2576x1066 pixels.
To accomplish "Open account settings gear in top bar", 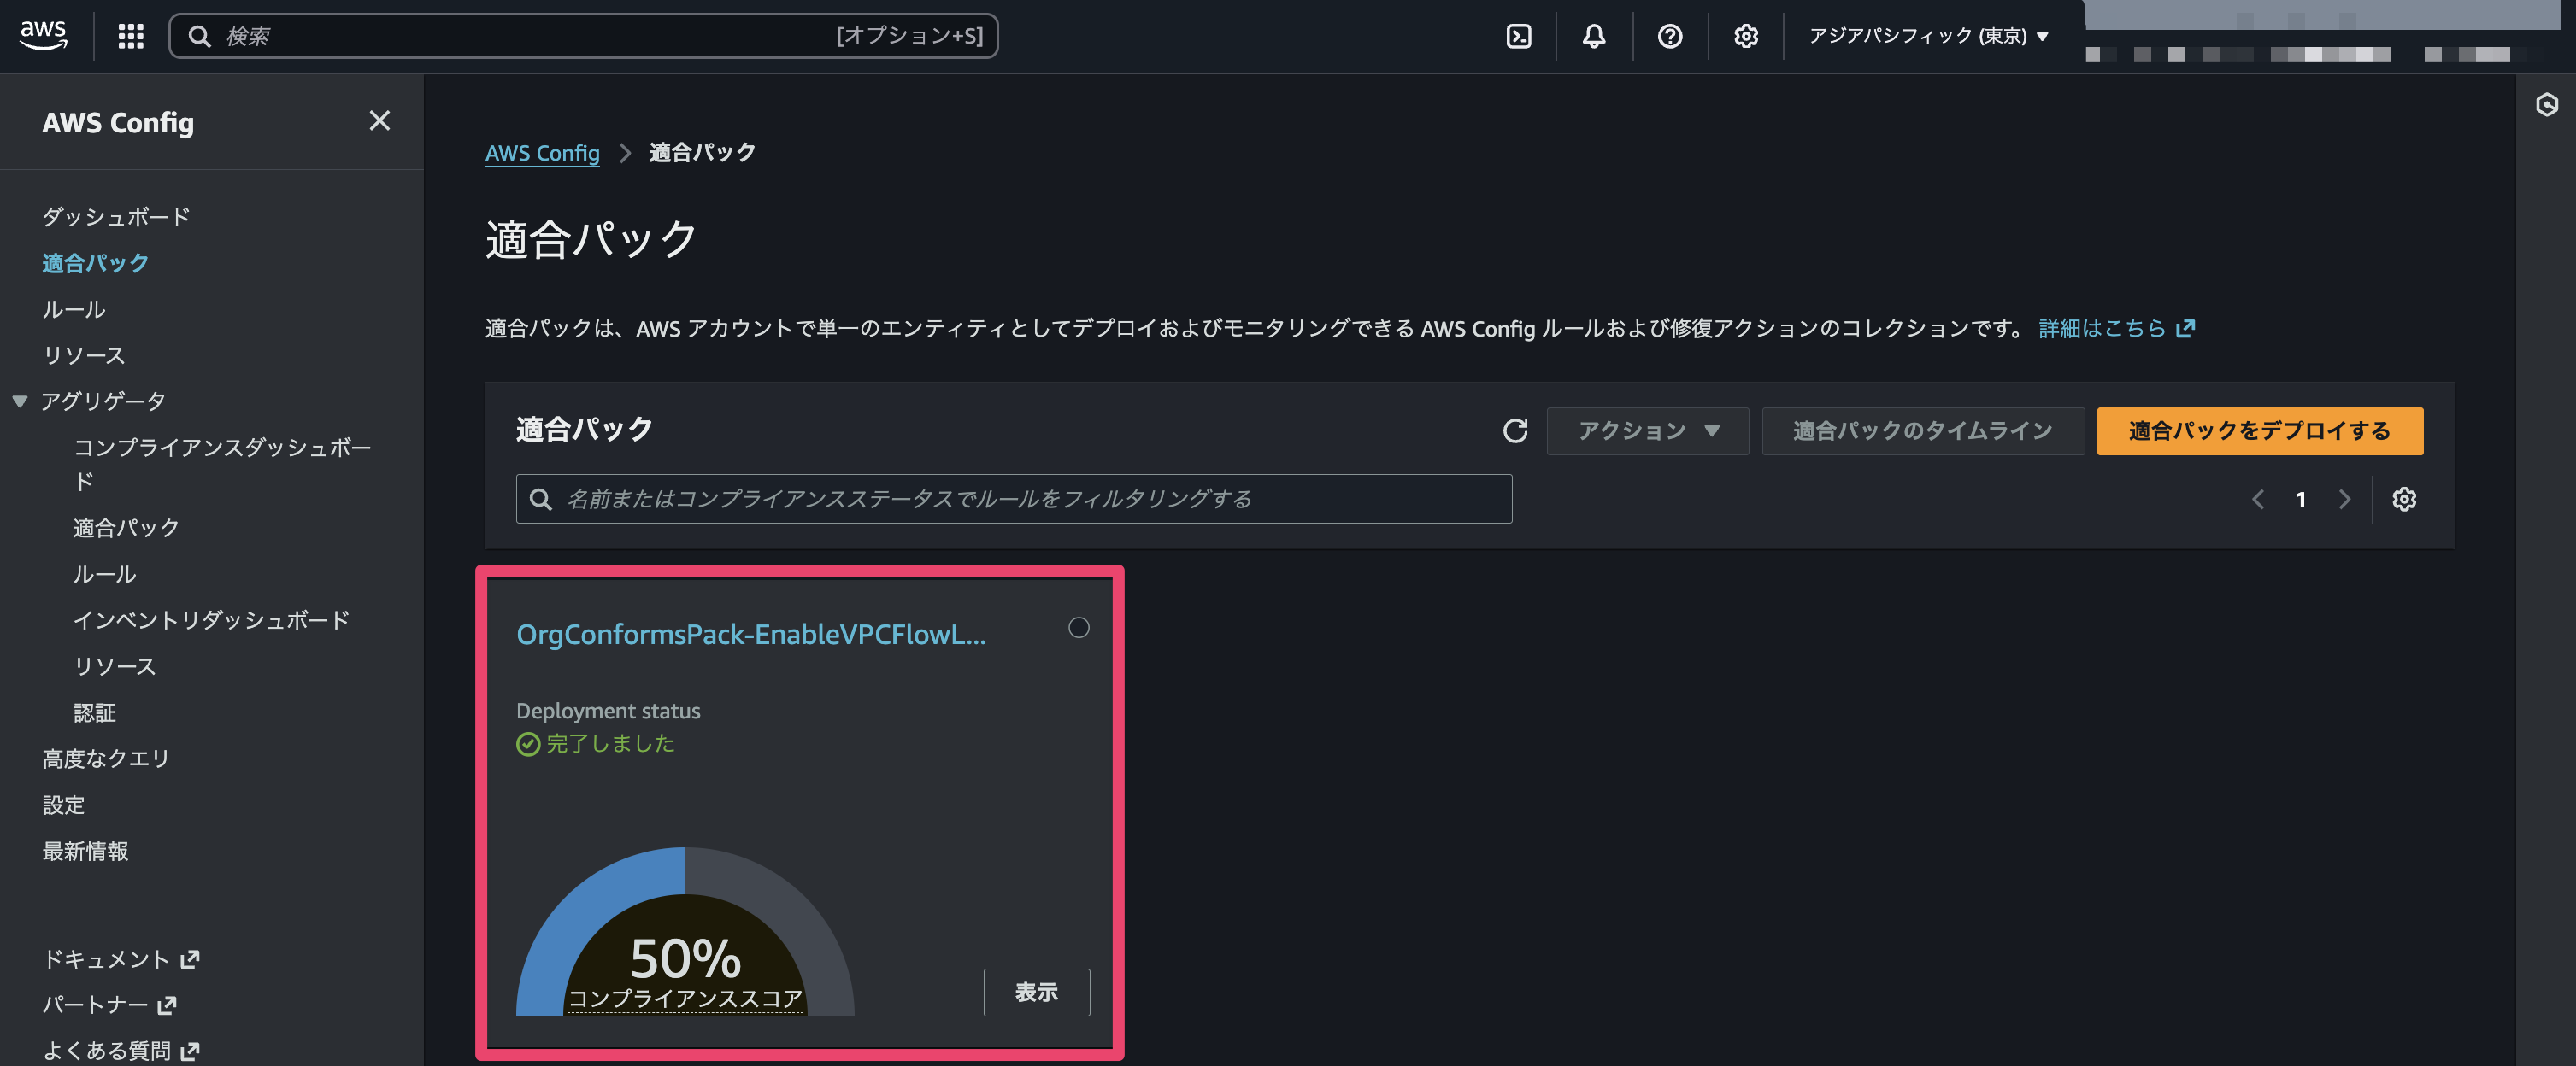I will [1745, 36].
